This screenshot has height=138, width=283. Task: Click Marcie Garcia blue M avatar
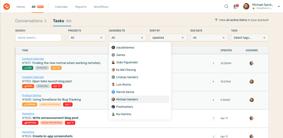pyautogui.click(x=113, y=92)
